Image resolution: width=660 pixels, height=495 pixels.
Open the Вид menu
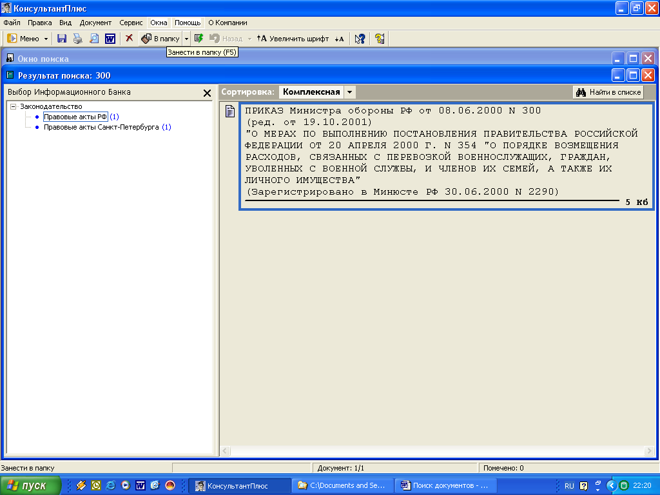(x=65, y=23)
